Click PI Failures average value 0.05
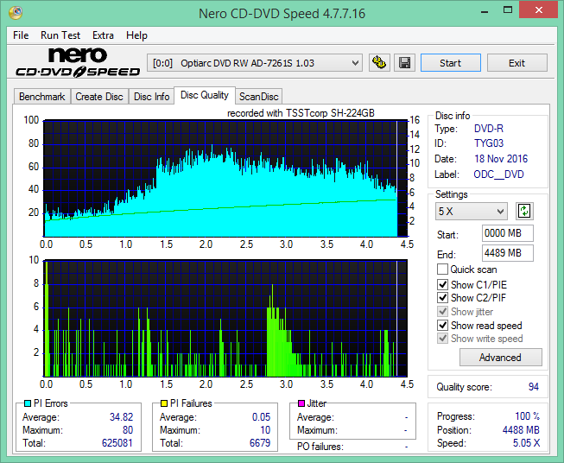The width and height of the screenshot is (564, 463). (x=261, y=417)
